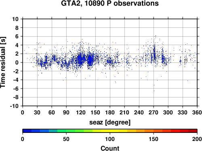Select the y-axis tick label '2'

coord(17,54)
